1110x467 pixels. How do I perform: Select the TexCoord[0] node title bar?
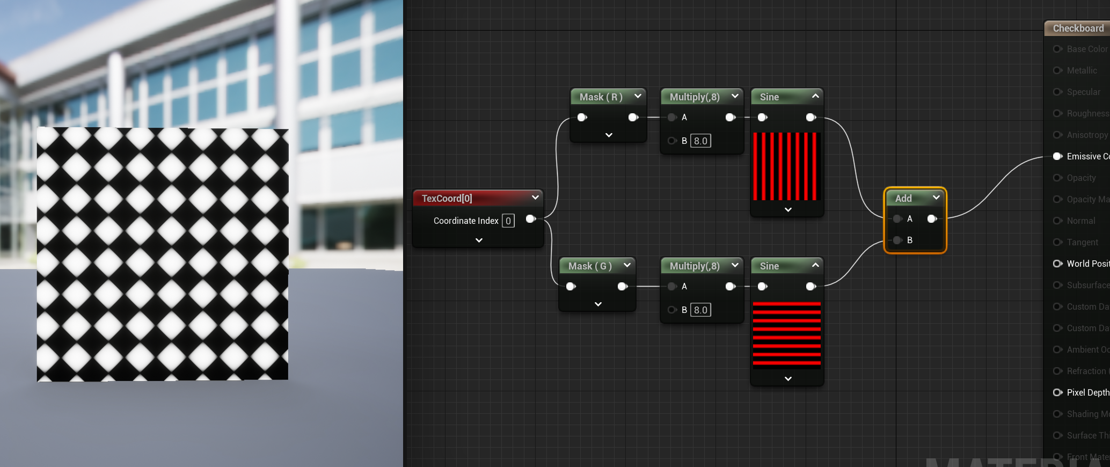pos(478,198)
